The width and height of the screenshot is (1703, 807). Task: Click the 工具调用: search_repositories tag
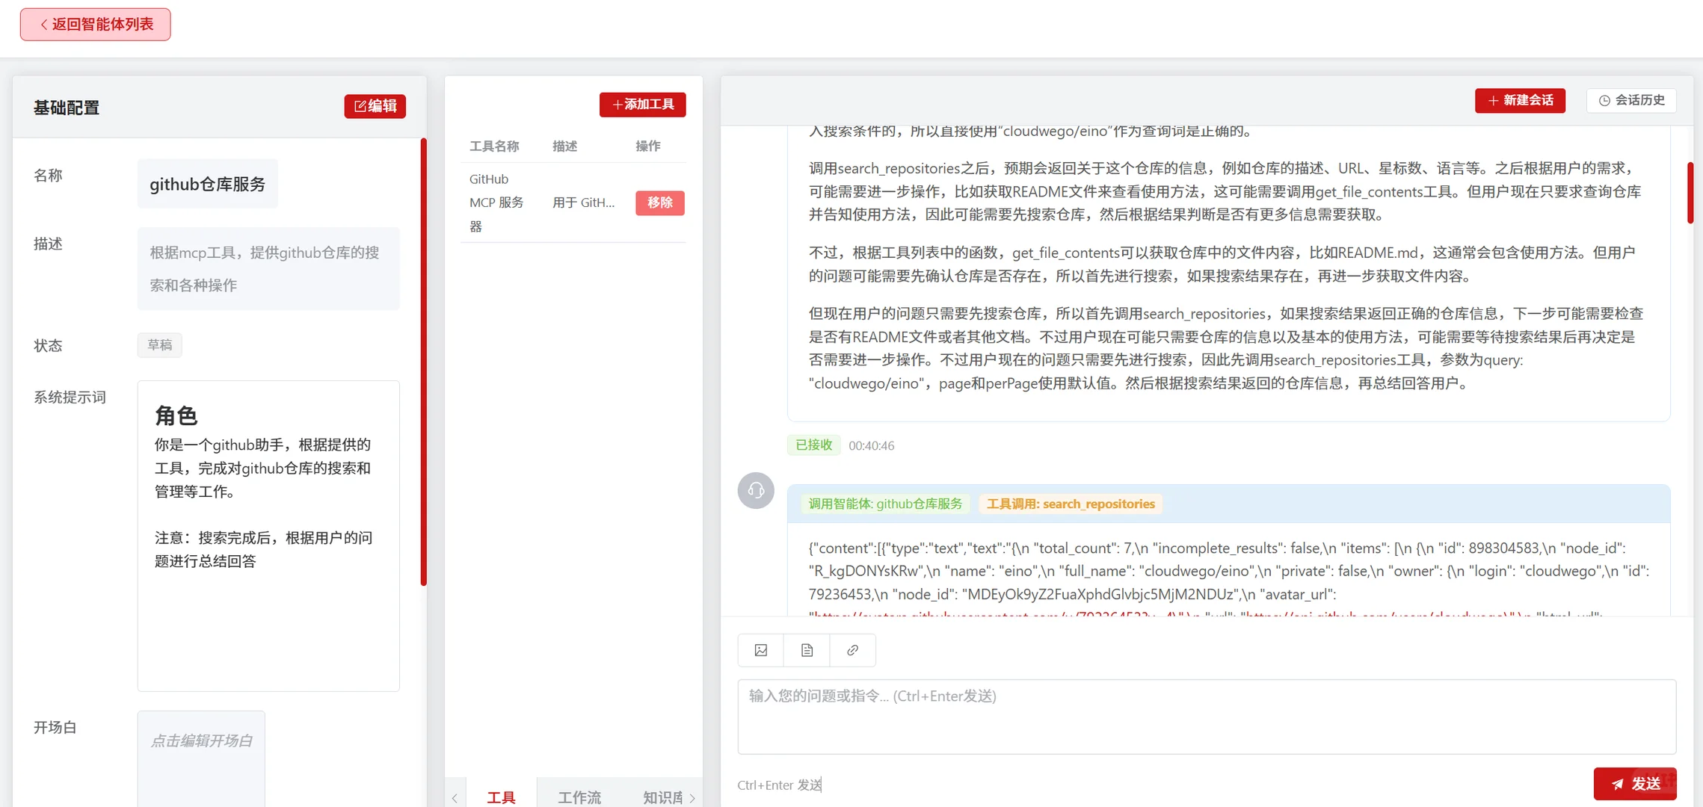(x=1071, y=504)
